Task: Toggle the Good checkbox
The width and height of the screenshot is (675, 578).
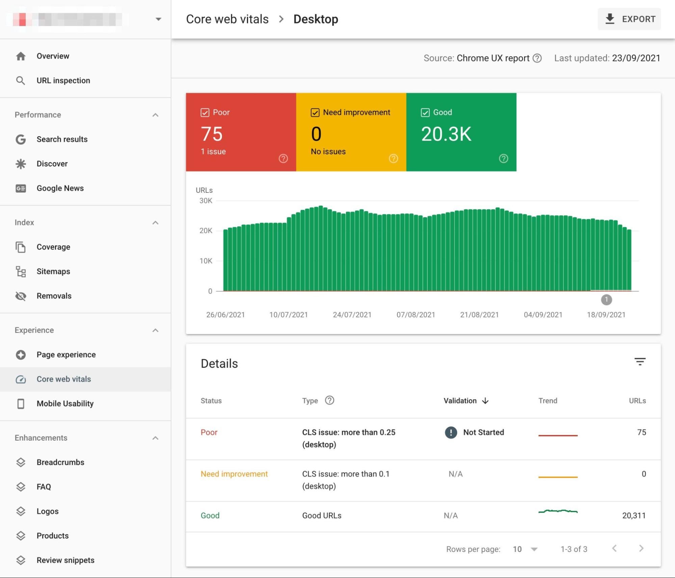Action: click(425, 112)
